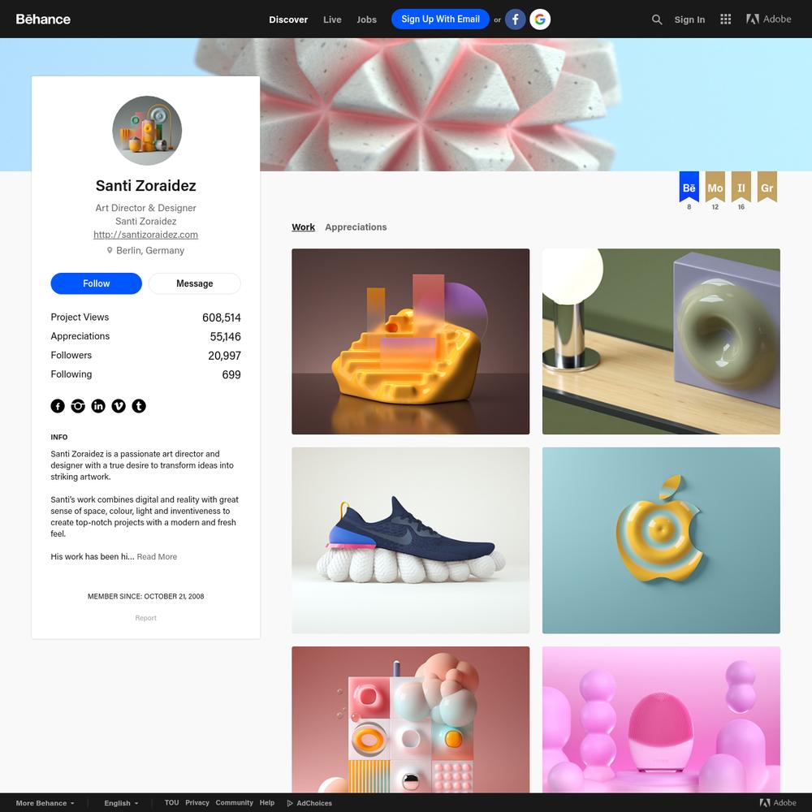Open Santi's Tumblr profile icon

pyautogui.click(x=139, y=406)
